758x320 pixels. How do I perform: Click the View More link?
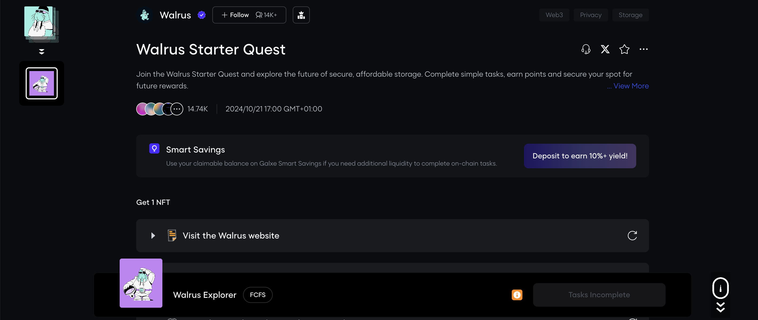(x=631, y=86)
